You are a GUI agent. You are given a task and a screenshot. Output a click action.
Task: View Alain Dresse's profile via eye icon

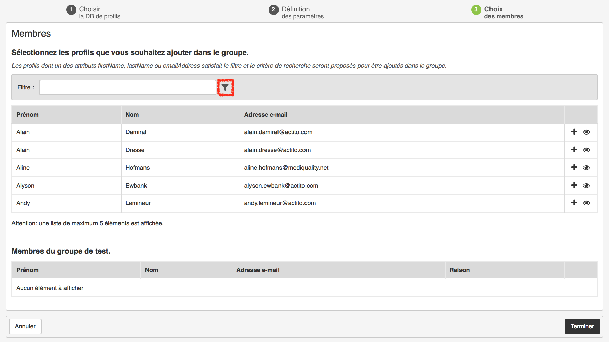coord(586,150)
